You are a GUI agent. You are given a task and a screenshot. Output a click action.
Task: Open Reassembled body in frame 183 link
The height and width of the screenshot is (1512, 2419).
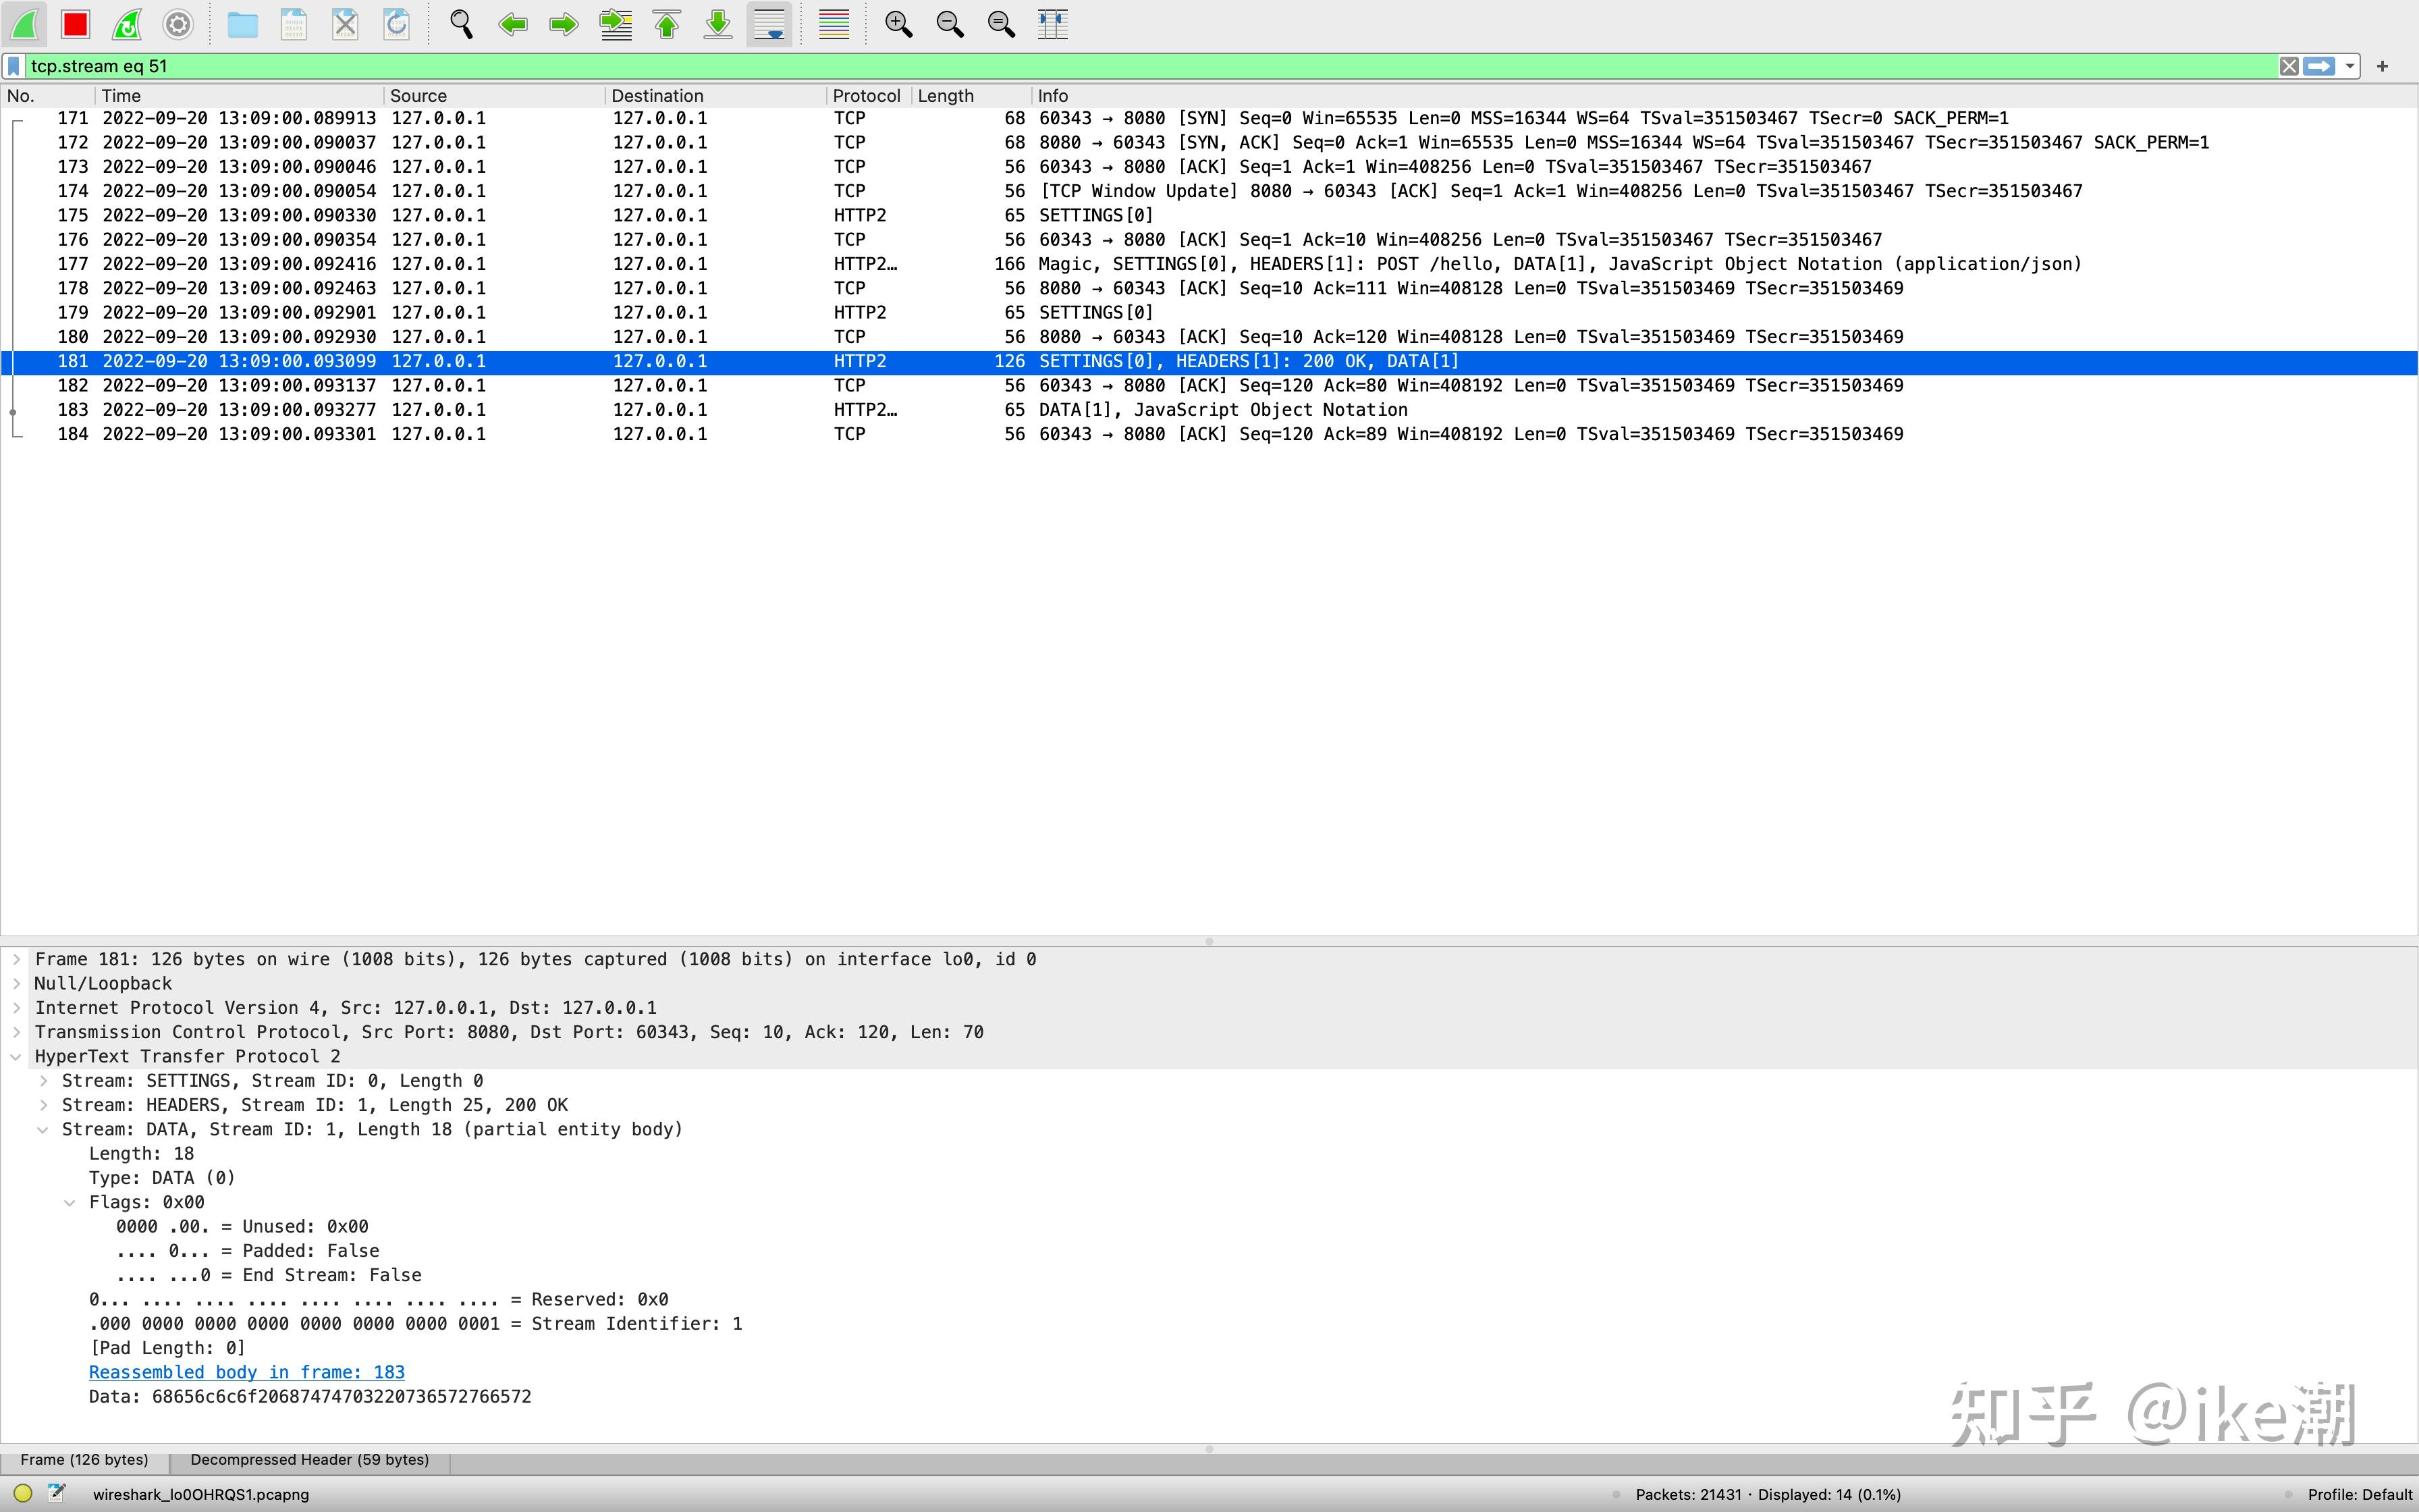(x=247, y=1373)
